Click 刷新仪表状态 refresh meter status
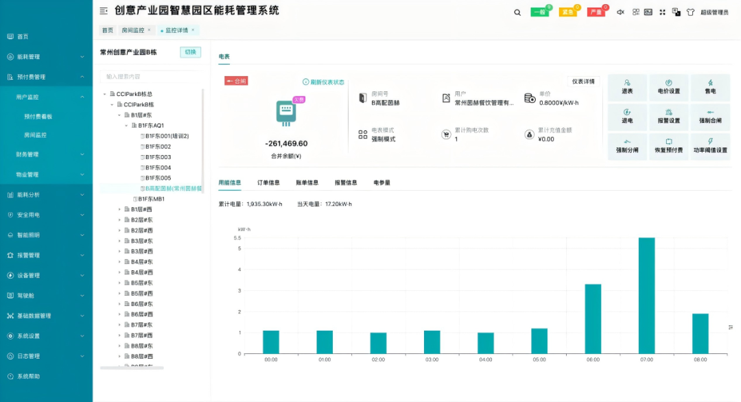The height and width of the screenshot is (402, 741). pos(323,82)
